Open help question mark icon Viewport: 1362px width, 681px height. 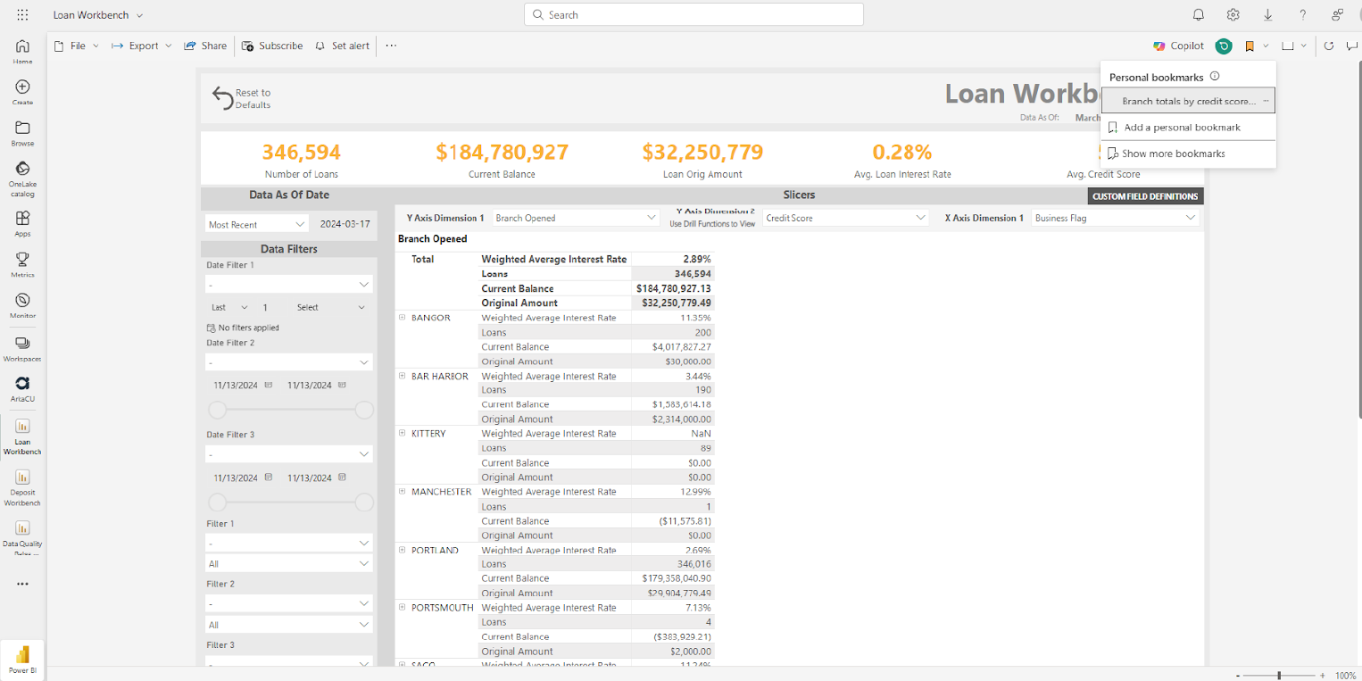pyautogui.click(x=1302, y=15)
